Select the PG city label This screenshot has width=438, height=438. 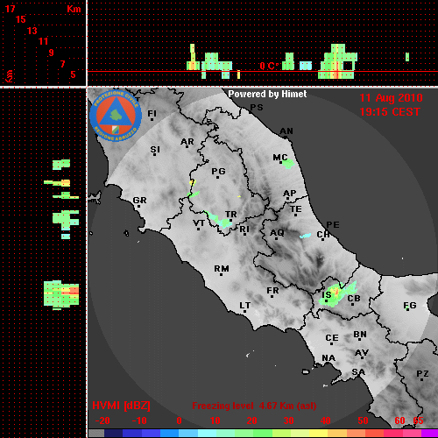pos(218,171)
